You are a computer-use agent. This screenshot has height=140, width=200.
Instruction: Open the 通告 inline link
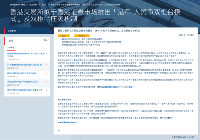130,87
